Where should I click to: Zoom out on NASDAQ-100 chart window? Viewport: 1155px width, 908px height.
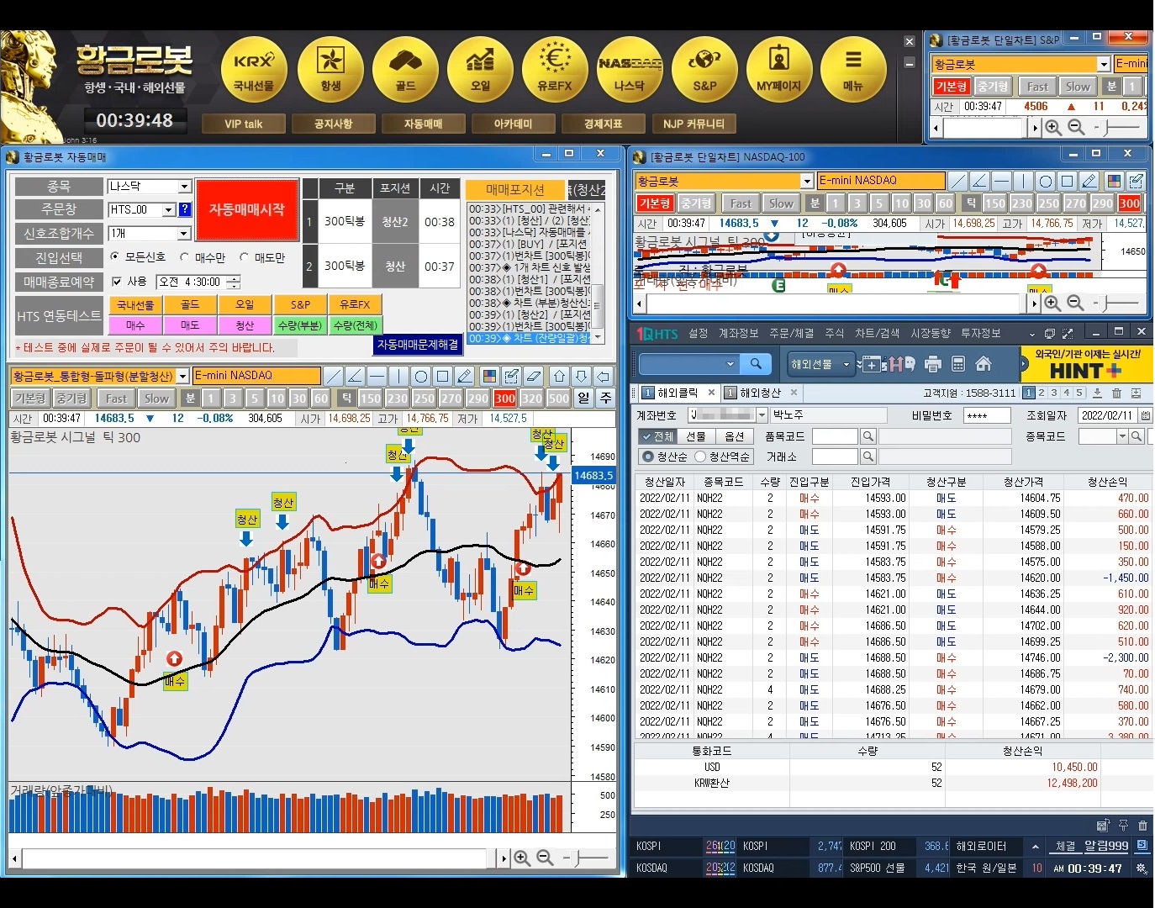coord(1075,303)
